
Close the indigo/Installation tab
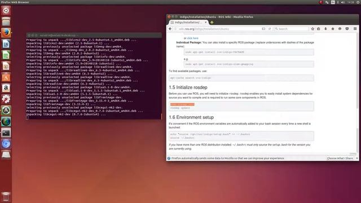click(x=205, y=23)
